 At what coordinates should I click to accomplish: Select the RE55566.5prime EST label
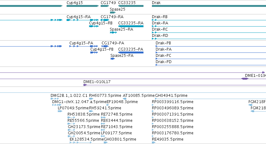coord(83,121)
